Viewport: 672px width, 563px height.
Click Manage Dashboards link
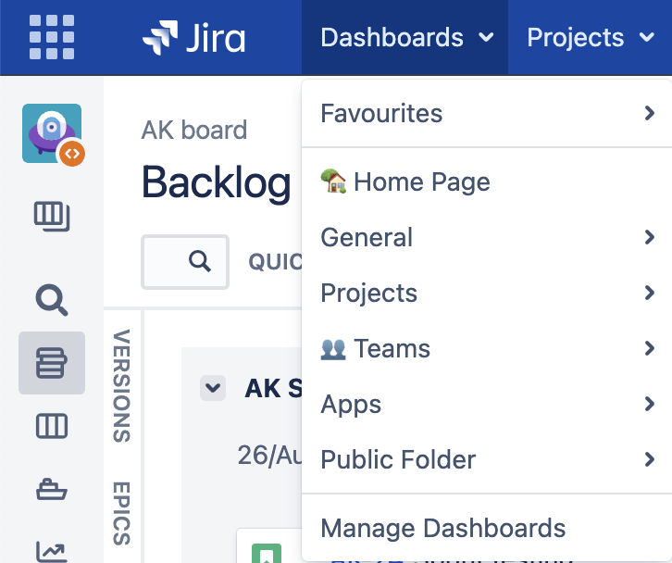click(442, 529)
